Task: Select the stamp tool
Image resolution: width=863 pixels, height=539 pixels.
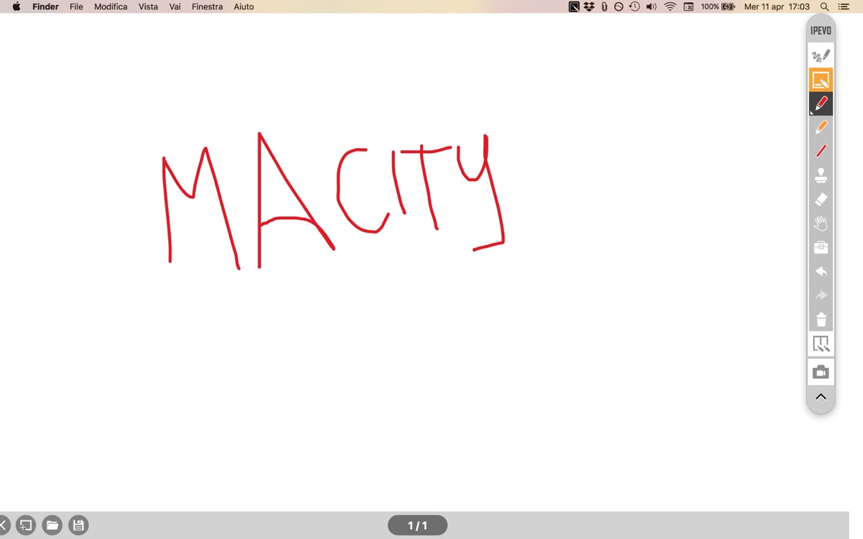Action: (821, 175)
